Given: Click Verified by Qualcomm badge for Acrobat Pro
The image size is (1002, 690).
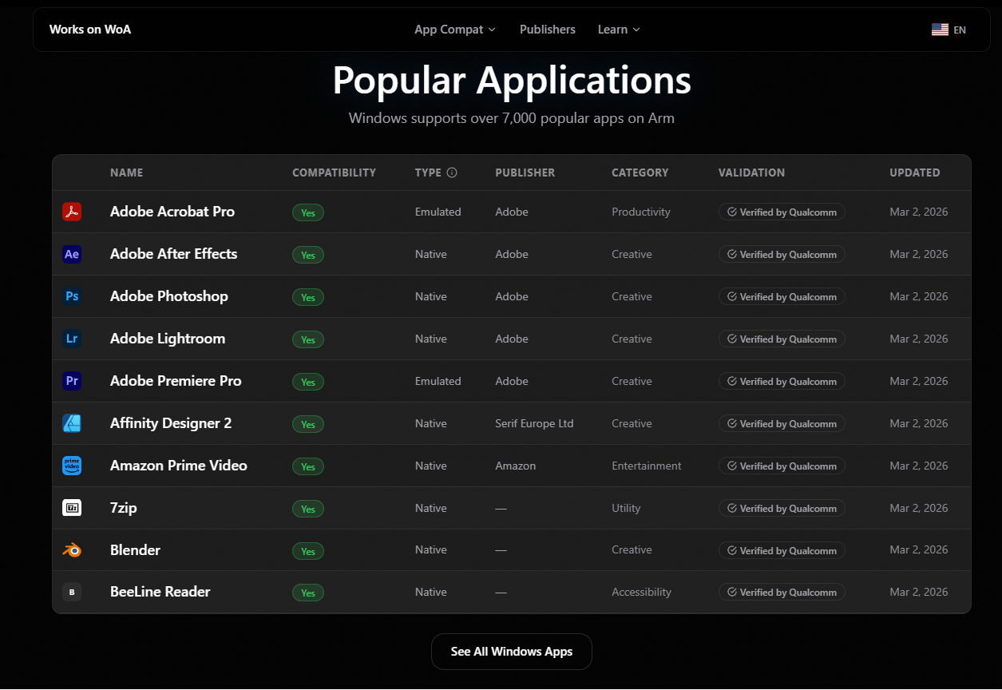Looking at the screenshot, I should pos(782,212).
